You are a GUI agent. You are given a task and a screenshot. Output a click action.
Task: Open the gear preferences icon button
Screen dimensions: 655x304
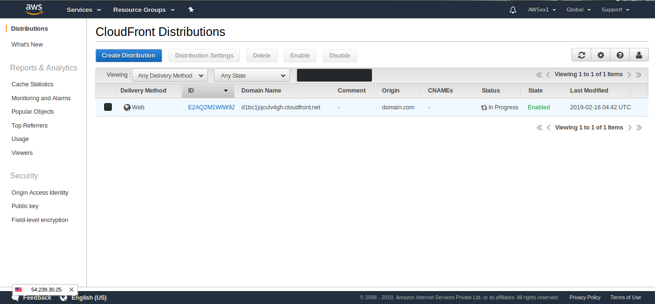(600, 55)
